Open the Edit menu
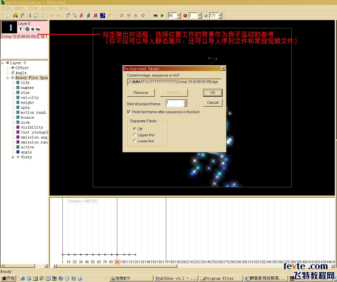Viewport: 337px width, 282px height. 20,8
